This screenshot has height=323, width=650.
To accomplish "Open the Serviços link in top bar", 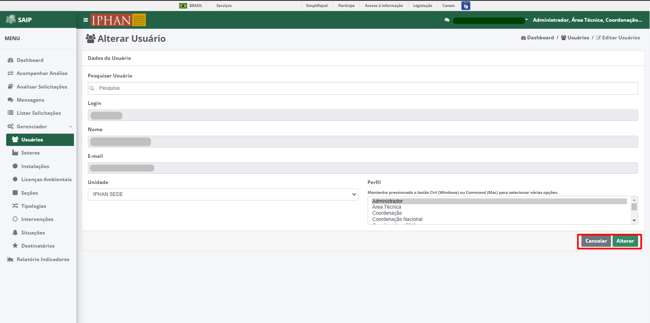I will (224, 6).
